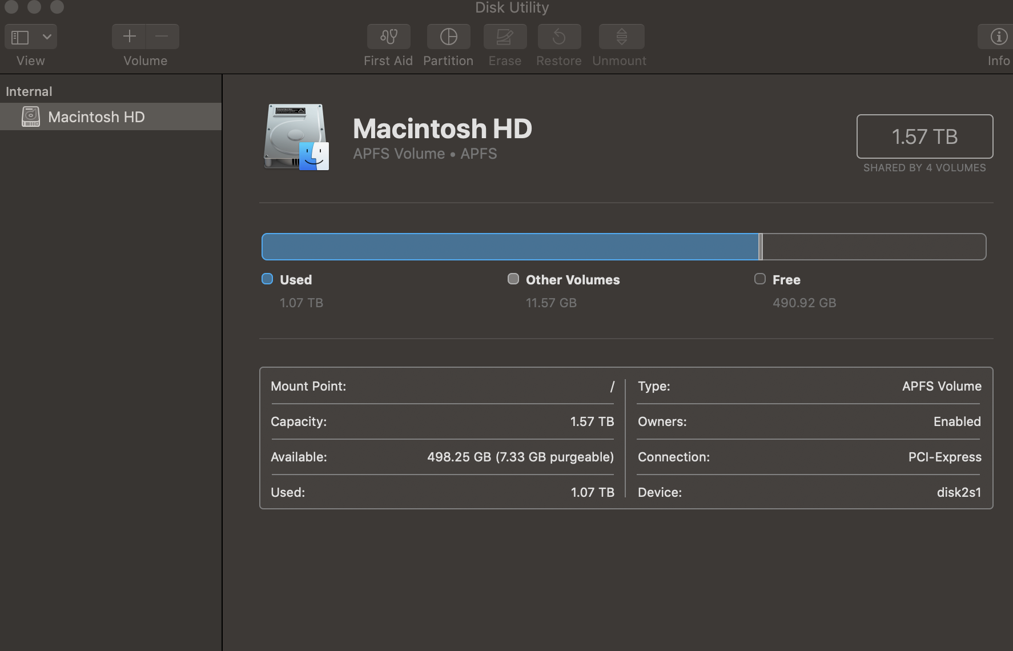1013x651 pixels.
Task: Click the '11.57 GB' other volumes value
Action: [x=551, y=303]
